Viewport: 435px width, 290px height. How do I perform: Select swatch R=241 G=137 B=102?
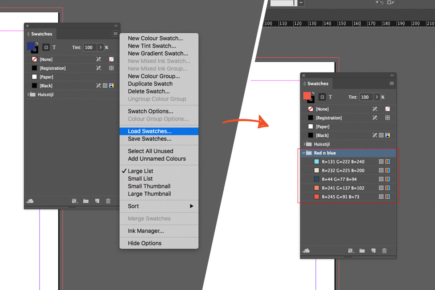(348, 188)
